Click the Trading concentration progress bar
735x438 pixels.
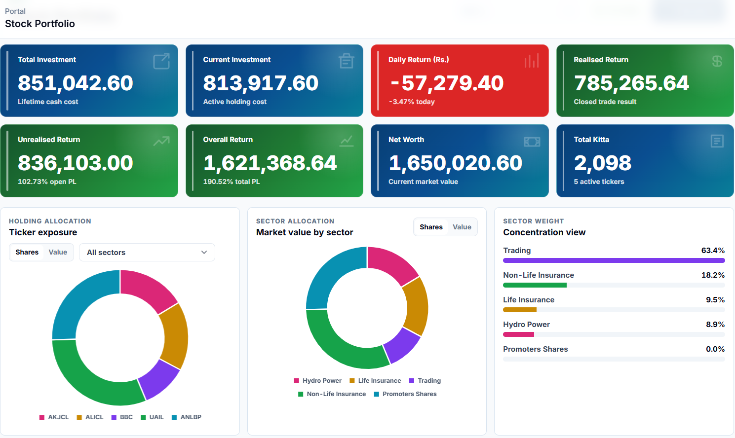click(x=614, y=260)
